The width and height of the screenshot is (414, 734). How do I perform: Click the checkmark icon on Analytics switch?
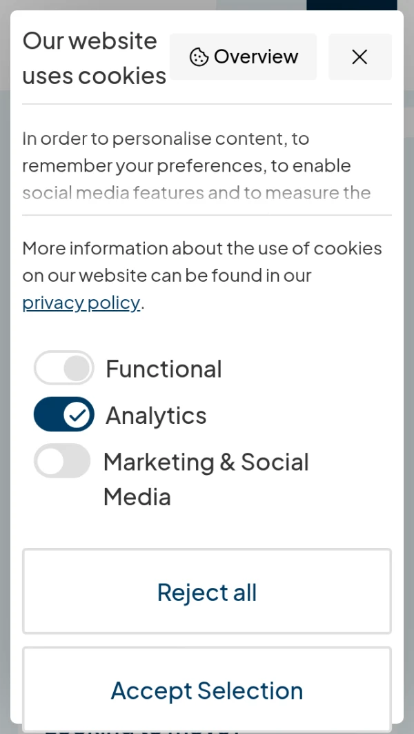click(78, 414)
